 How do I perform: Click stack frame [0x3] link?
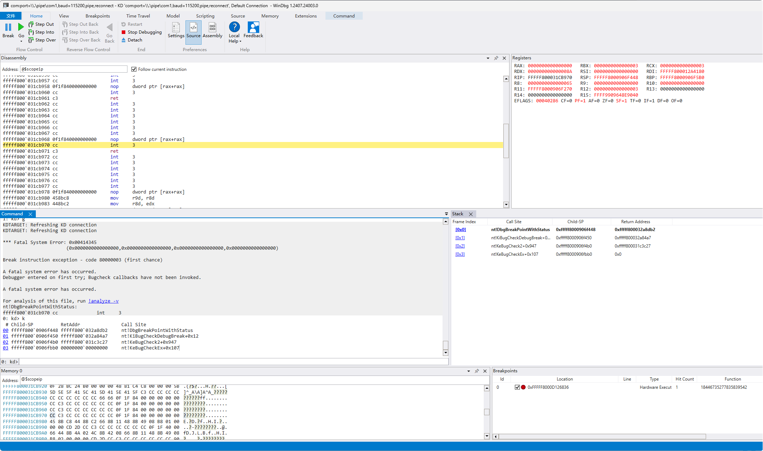(x=460, y=254)
